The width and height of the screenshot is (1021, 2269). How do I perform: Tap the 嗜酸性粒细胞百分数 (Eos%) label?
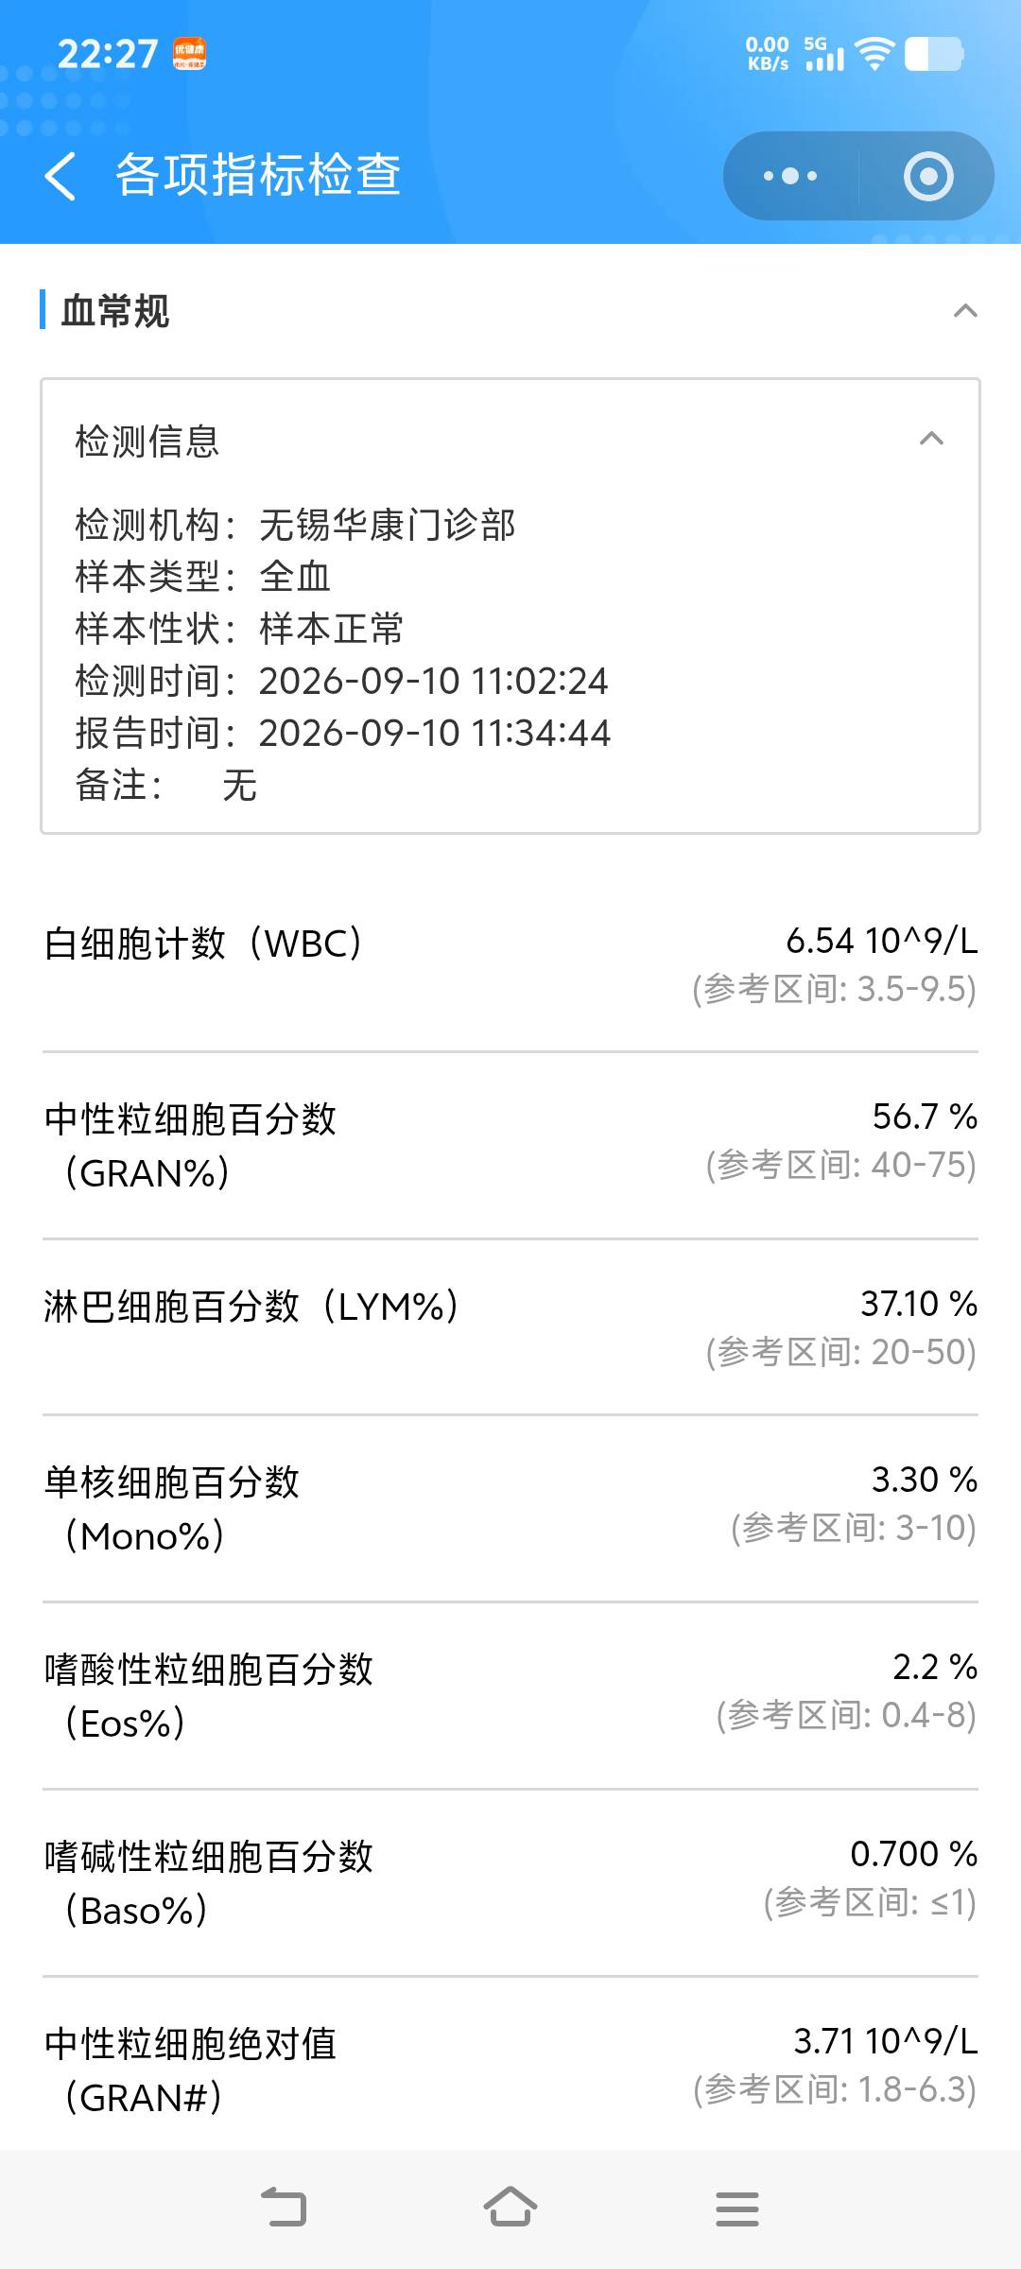coord(209,1696)
